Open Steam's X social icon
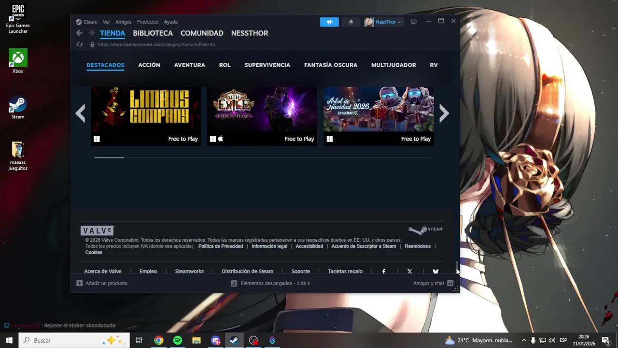 (409, 271)
